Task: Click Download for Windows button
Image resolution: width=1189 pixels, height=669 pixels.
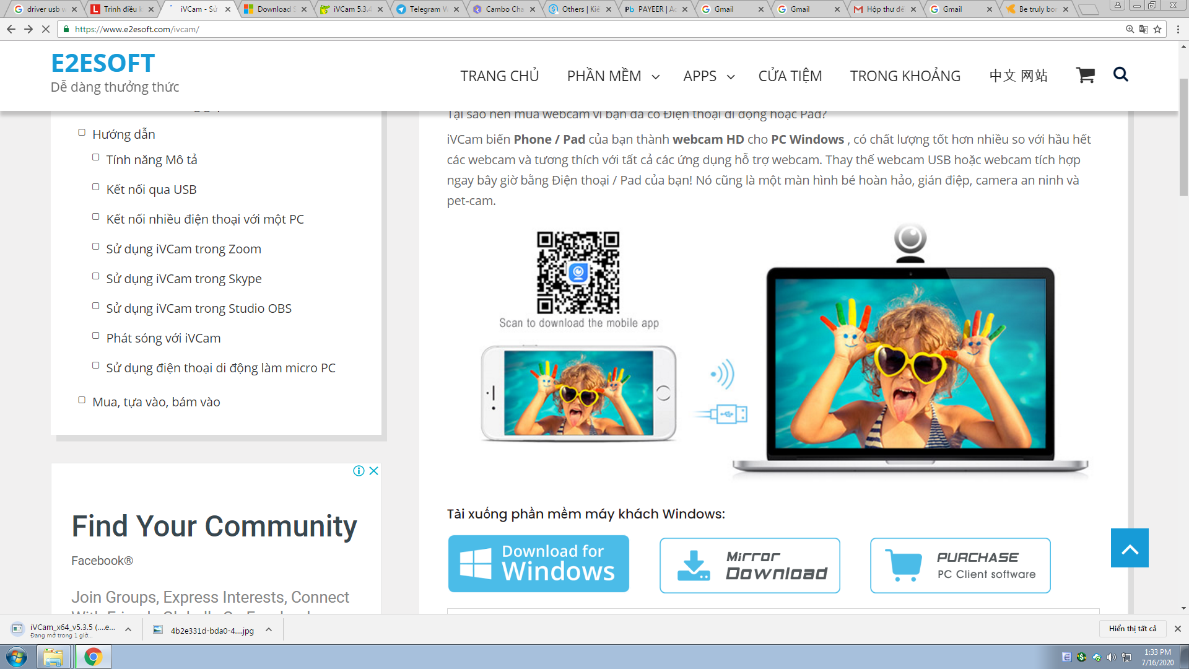Action: click(x=538, y=564)
